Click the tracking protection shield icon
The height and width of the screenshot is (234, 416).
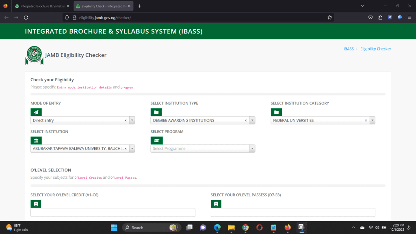tap(67, 17)
